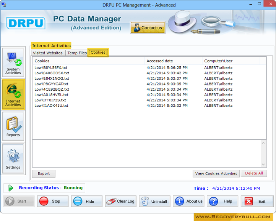Open About us info button

pos(188,201)
